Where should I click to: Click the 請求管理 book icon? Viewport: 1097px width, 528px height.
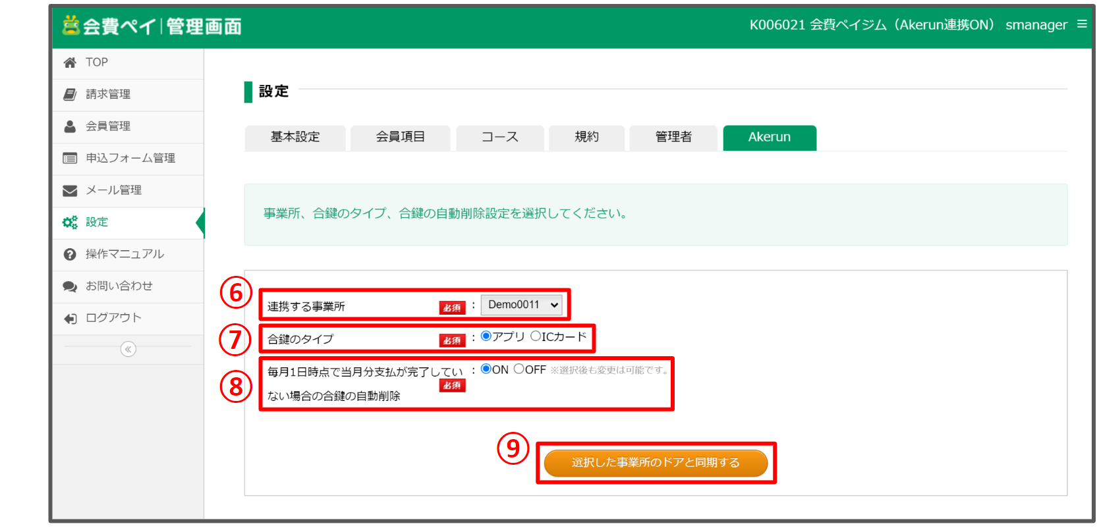(70, 94)
